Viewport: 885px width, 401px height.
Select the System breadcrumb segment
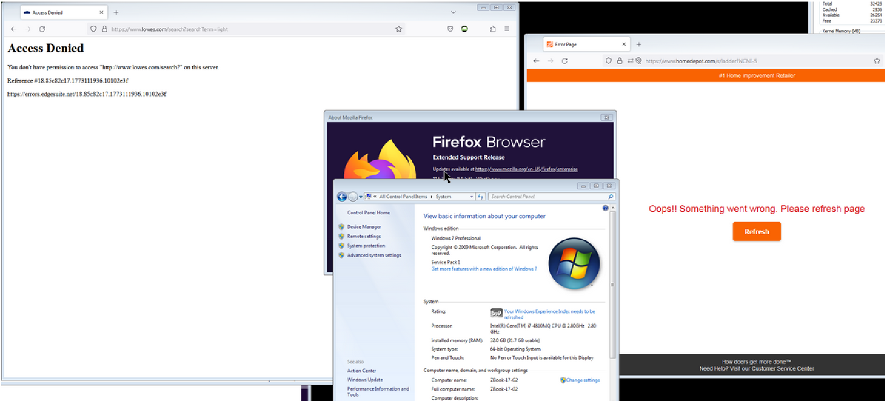click(x=444, y=197)
